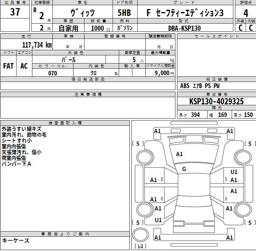Screen dimensions: 256x251
Task: Click the 登録番号 header
Action: coord(115,36)
